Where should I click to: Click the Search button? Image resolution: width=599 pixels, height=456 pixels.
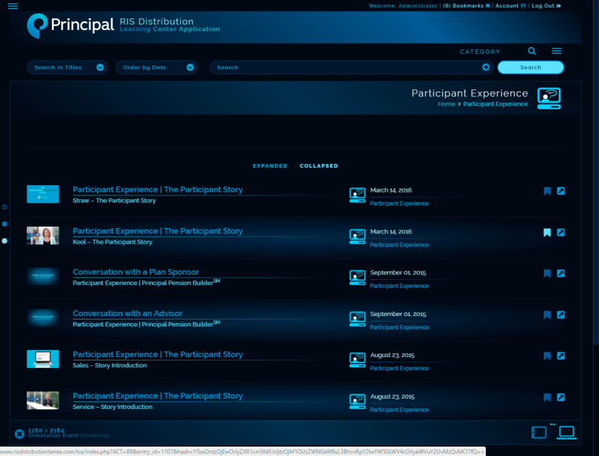[531, 68]
